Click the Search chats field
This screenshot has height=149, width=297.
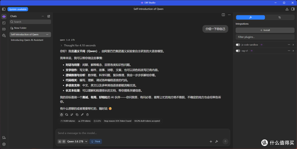[30, 22]
